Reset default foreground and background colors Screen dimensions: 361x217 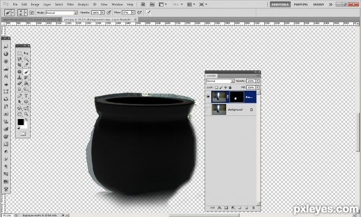pos(19,128)
